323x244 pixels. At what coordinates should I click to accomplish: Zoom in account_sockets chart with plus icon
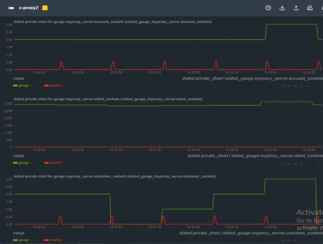[301, 86]
